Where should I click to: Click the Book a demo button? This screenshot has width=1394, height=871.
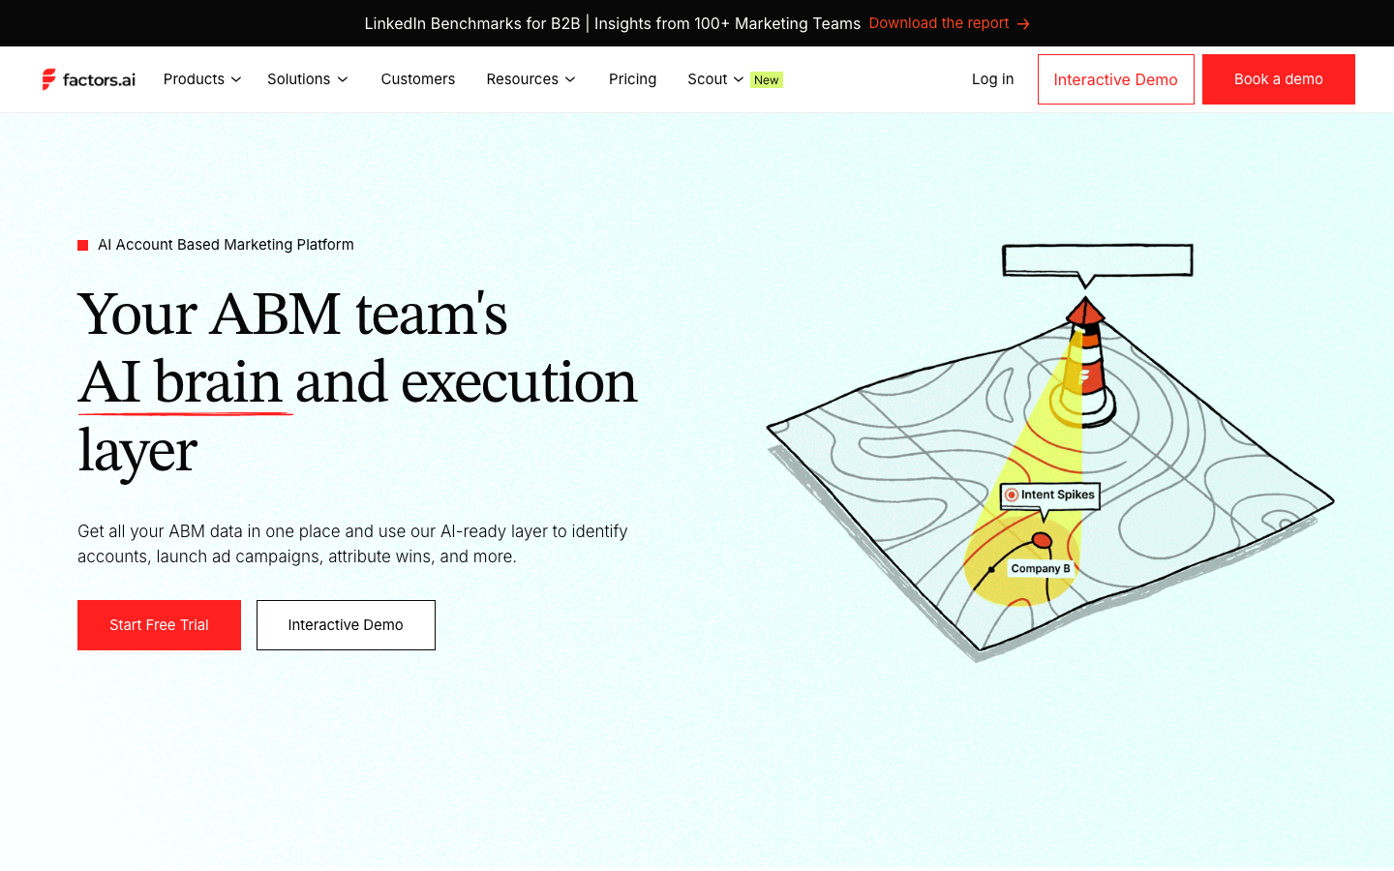click(x=1279, y=79)
